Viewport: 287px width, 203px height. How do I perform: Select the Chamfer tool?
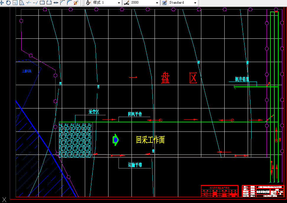pos(62,3)
